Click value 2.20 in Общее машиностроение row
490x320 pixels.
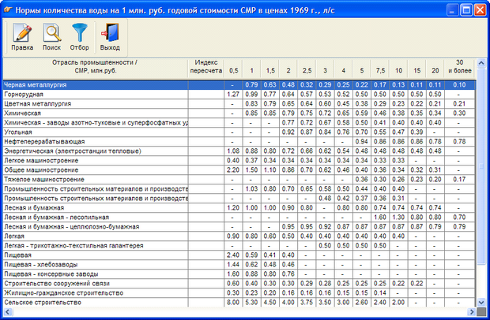pos(233,170)
